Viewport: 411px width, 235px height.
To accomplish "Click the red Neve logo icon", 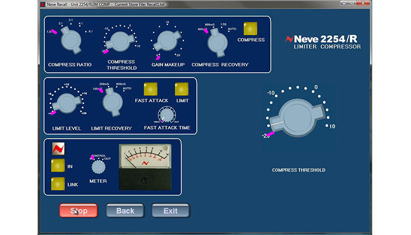I will 58,149.
